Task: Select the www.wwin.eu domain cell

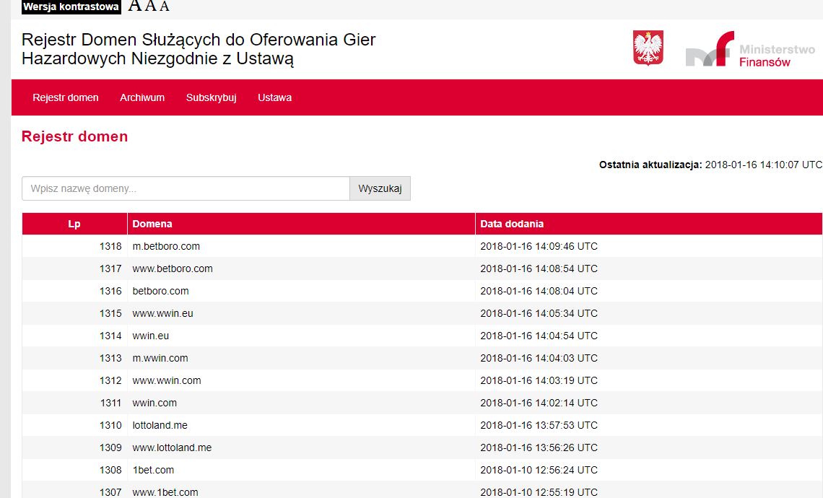Action: pos(162,313)
